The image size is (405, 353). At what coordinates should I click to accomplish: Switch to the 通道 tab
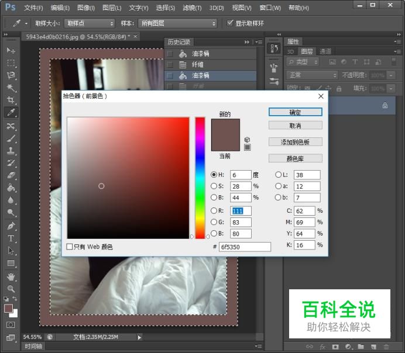pyautogui.click(x=325, y=51)
